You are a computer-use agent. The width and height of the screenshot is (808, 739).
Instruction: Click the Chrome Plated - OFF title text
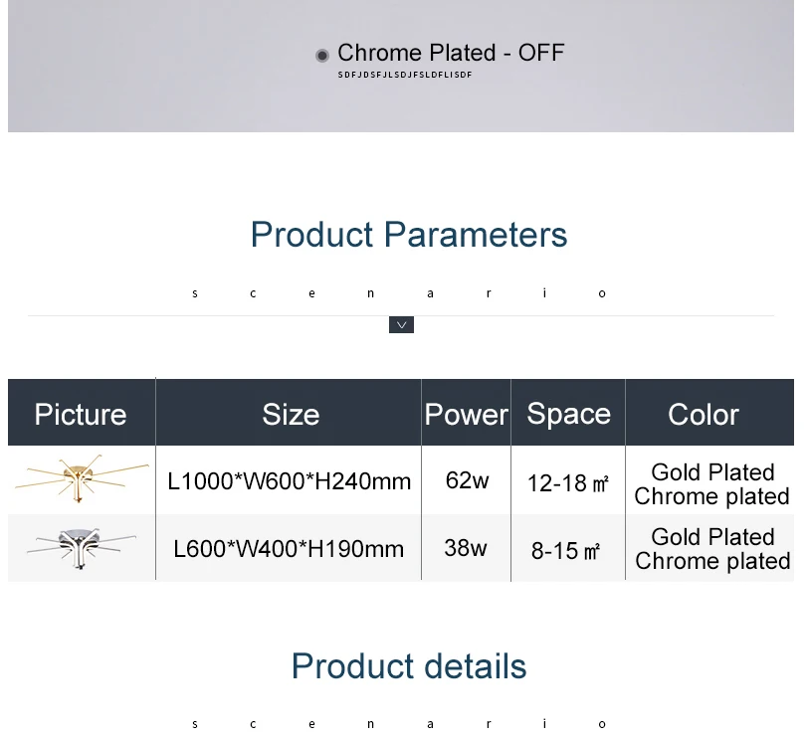(x=451, y=53)
